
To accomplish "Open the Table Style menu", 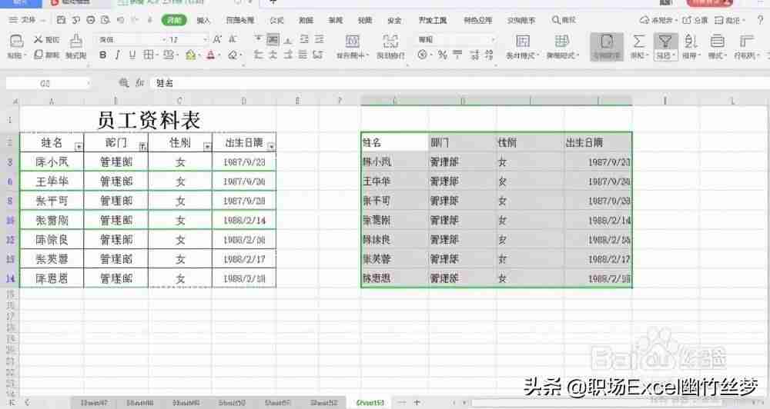I will [x=562, y=47].
